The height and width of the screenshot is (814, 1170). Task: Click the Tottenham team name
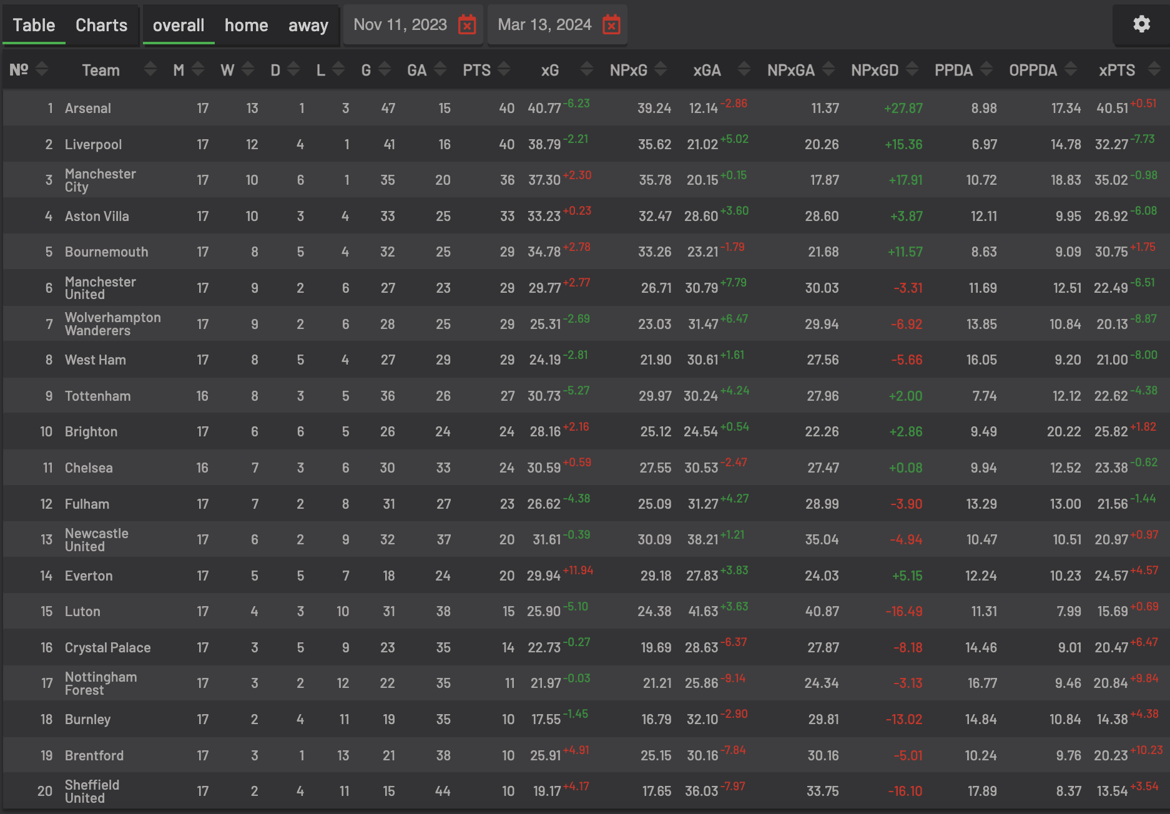pos(98,396)
